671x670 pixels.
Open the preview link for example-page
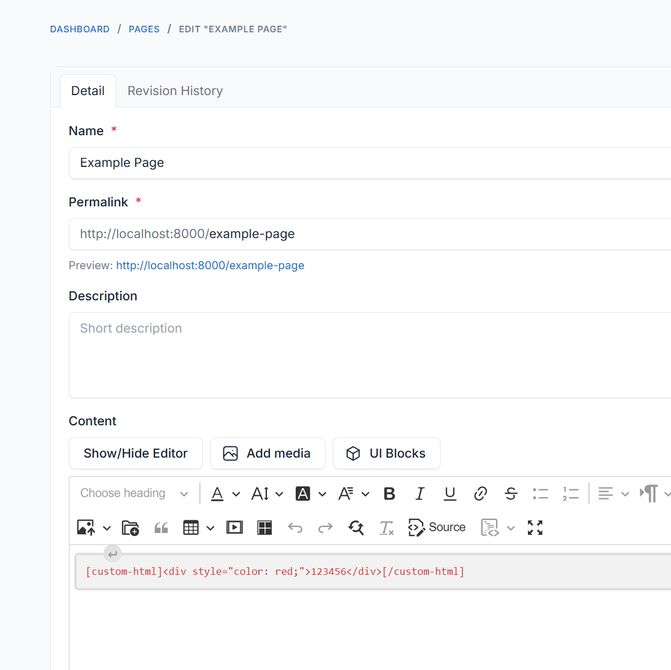point(210,266)
